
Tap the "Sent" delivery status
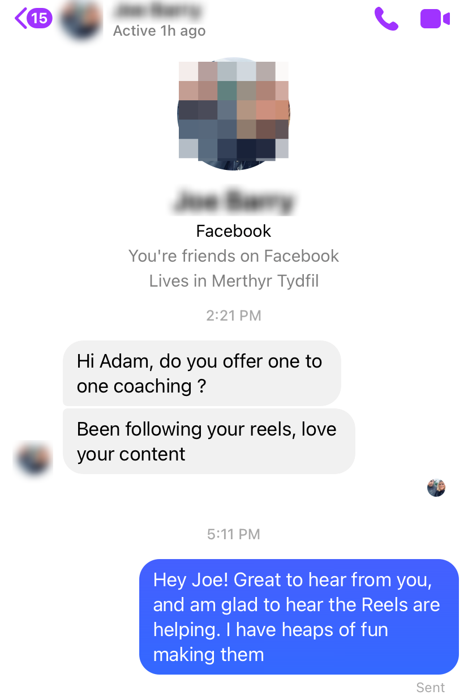pyautogui.click(x=431, y=687)
